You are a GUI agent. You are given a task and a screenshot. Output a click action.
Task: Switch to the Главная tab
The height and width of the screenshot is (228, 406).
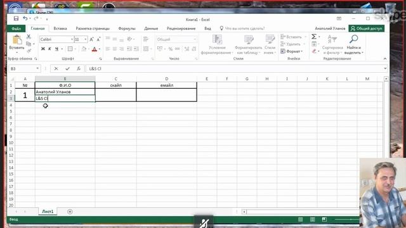coord(38,28)
